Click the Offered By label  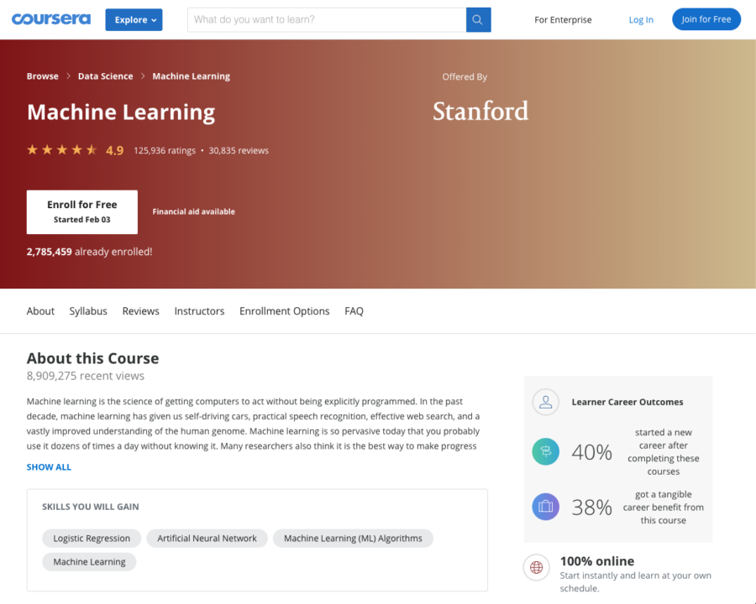pyautogui.click(x=465, y=76)
